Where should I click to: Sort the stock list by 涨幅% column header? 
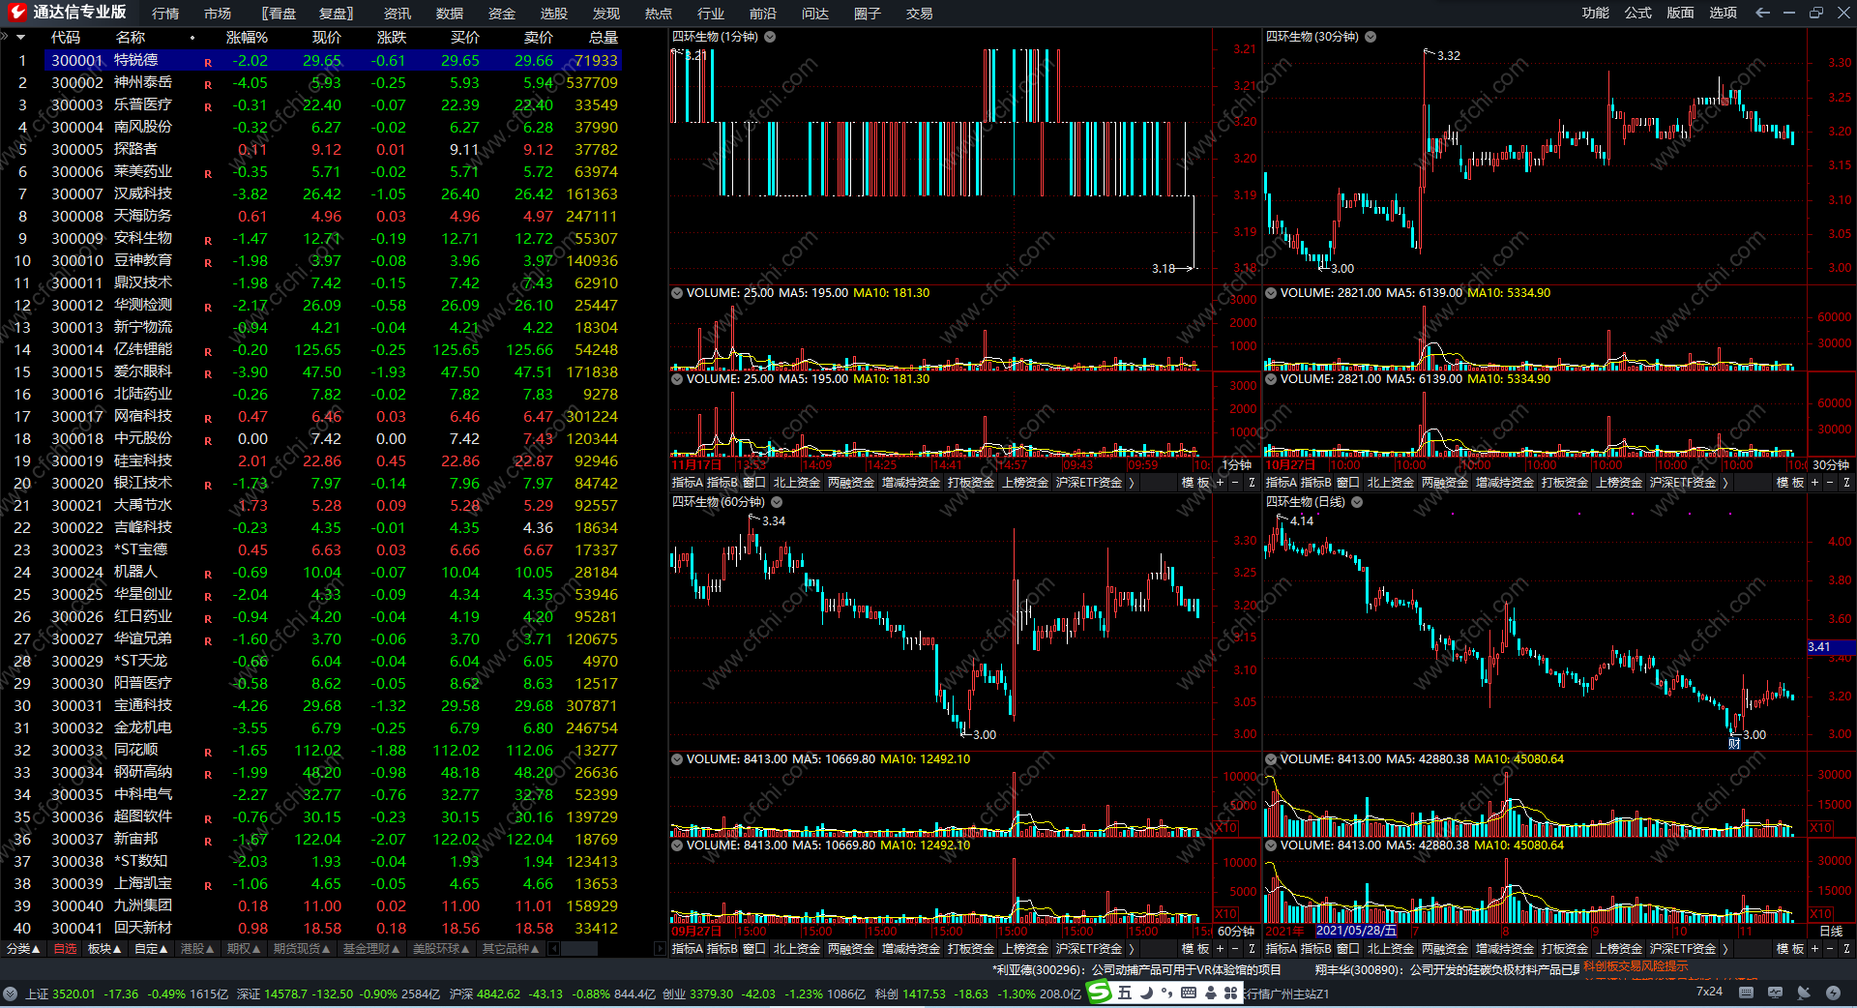click(x=247, y=38)
